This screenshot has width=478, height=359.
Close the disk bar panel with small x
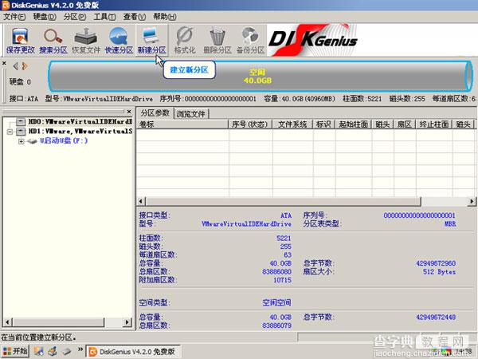[x=4, y=63]
